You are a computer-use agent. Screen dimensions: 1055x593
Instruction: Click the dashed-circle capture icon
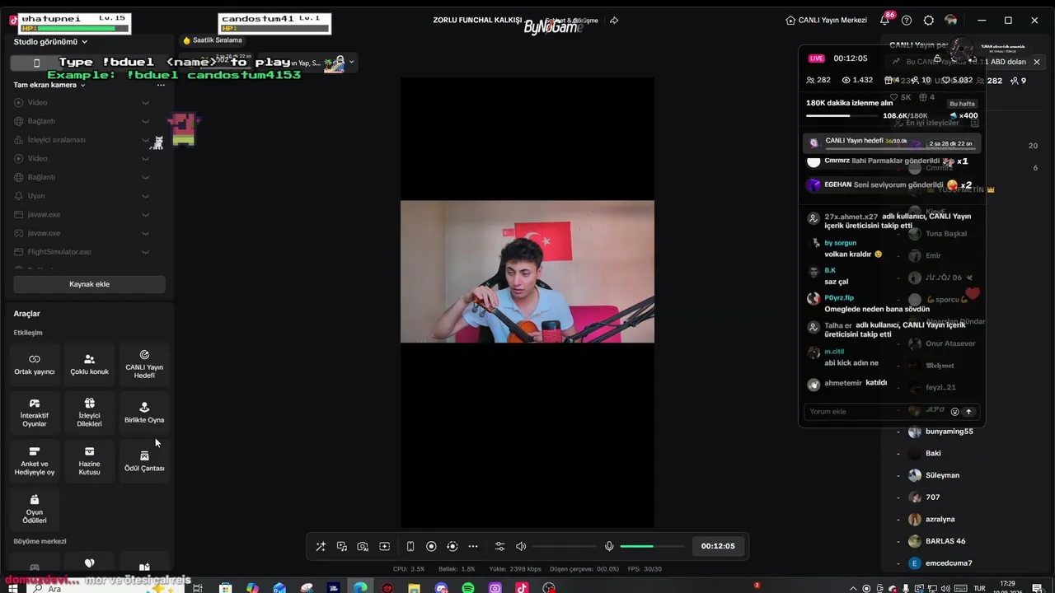pyautogui.click(x=452, y=546)
